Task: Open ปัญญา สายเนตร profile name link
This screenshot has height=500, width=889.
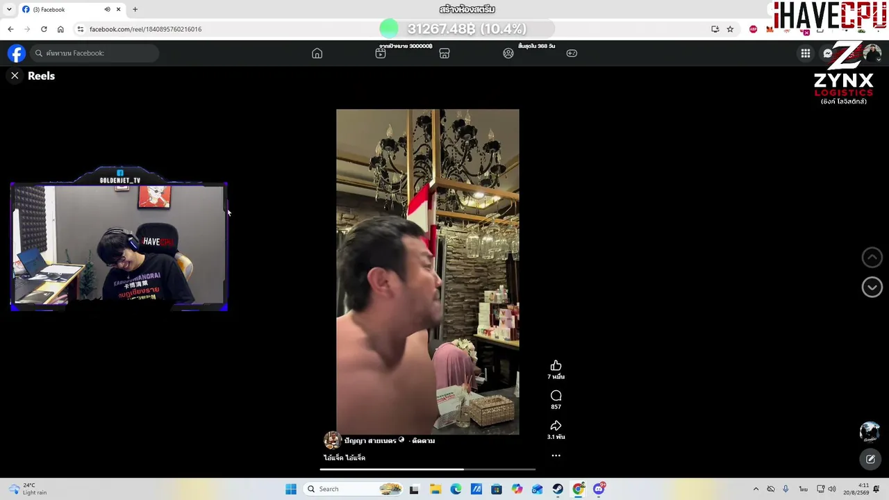Action: tap(370, 440)
